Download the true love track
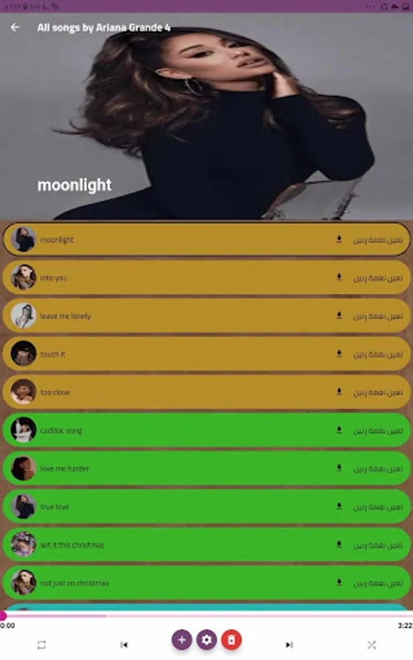 pos(339,506)
